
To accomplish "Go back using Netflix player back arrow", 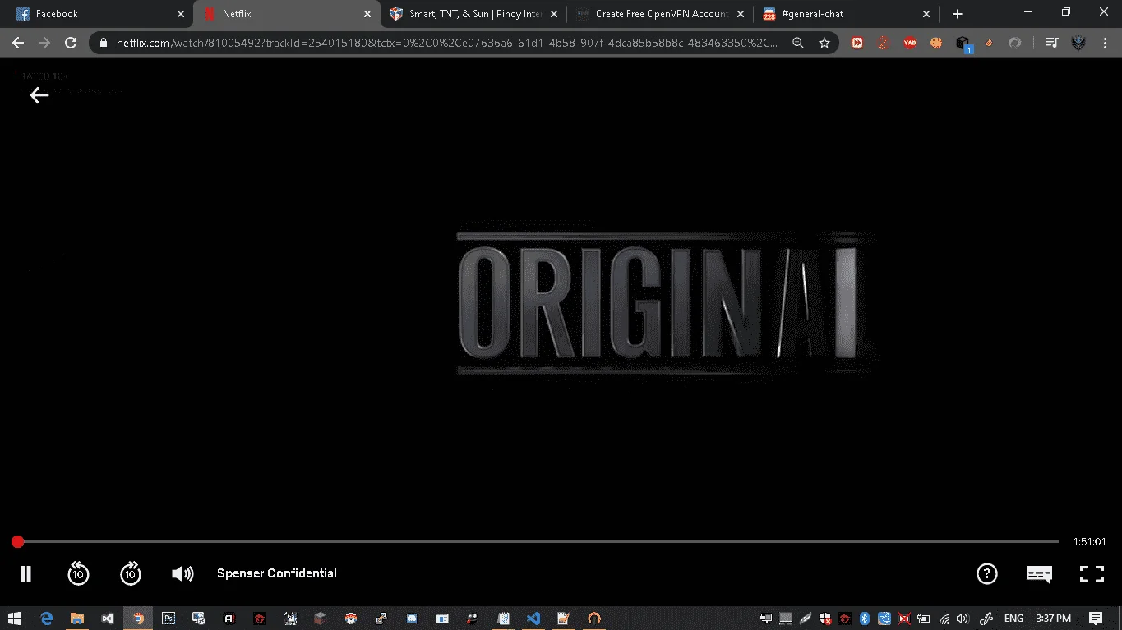I will pos(39,95).
